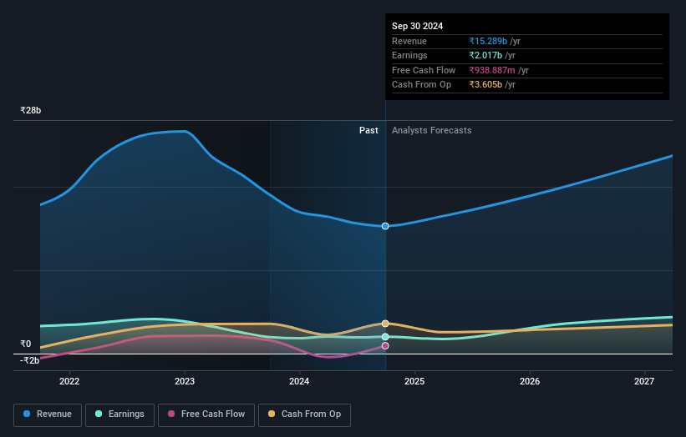Click the ₹28b y-axis label
The height and width of the screenshot is (437, 686).
31,110
